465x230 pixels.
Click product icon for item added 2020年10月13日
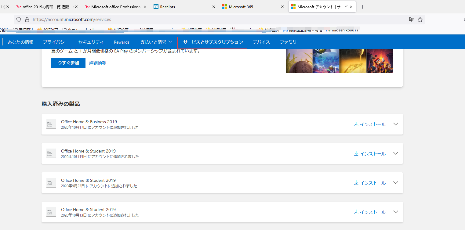pyautogui.click(x=51, y=212)
